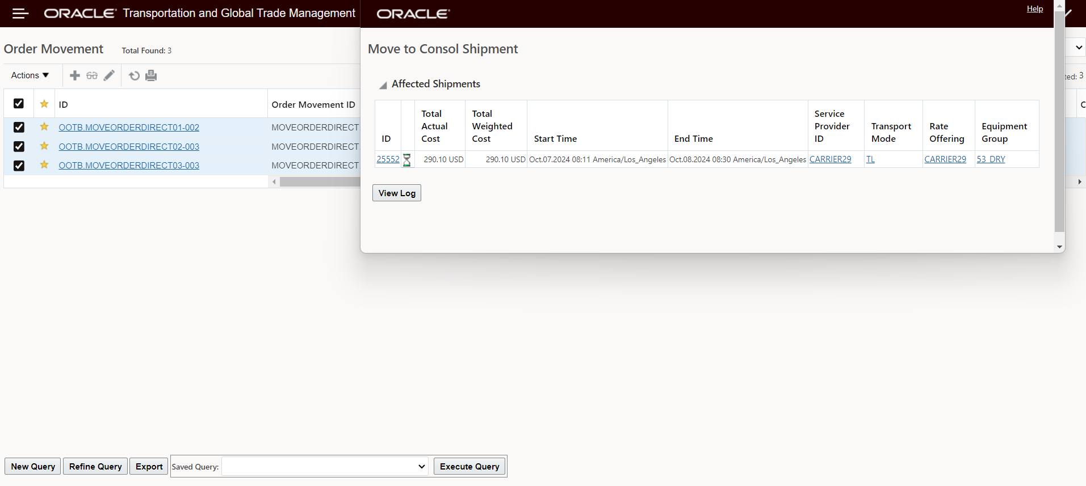Screen dimensions: 1086x486
Task: Click the Start Time column header
Action: point(555,139)
